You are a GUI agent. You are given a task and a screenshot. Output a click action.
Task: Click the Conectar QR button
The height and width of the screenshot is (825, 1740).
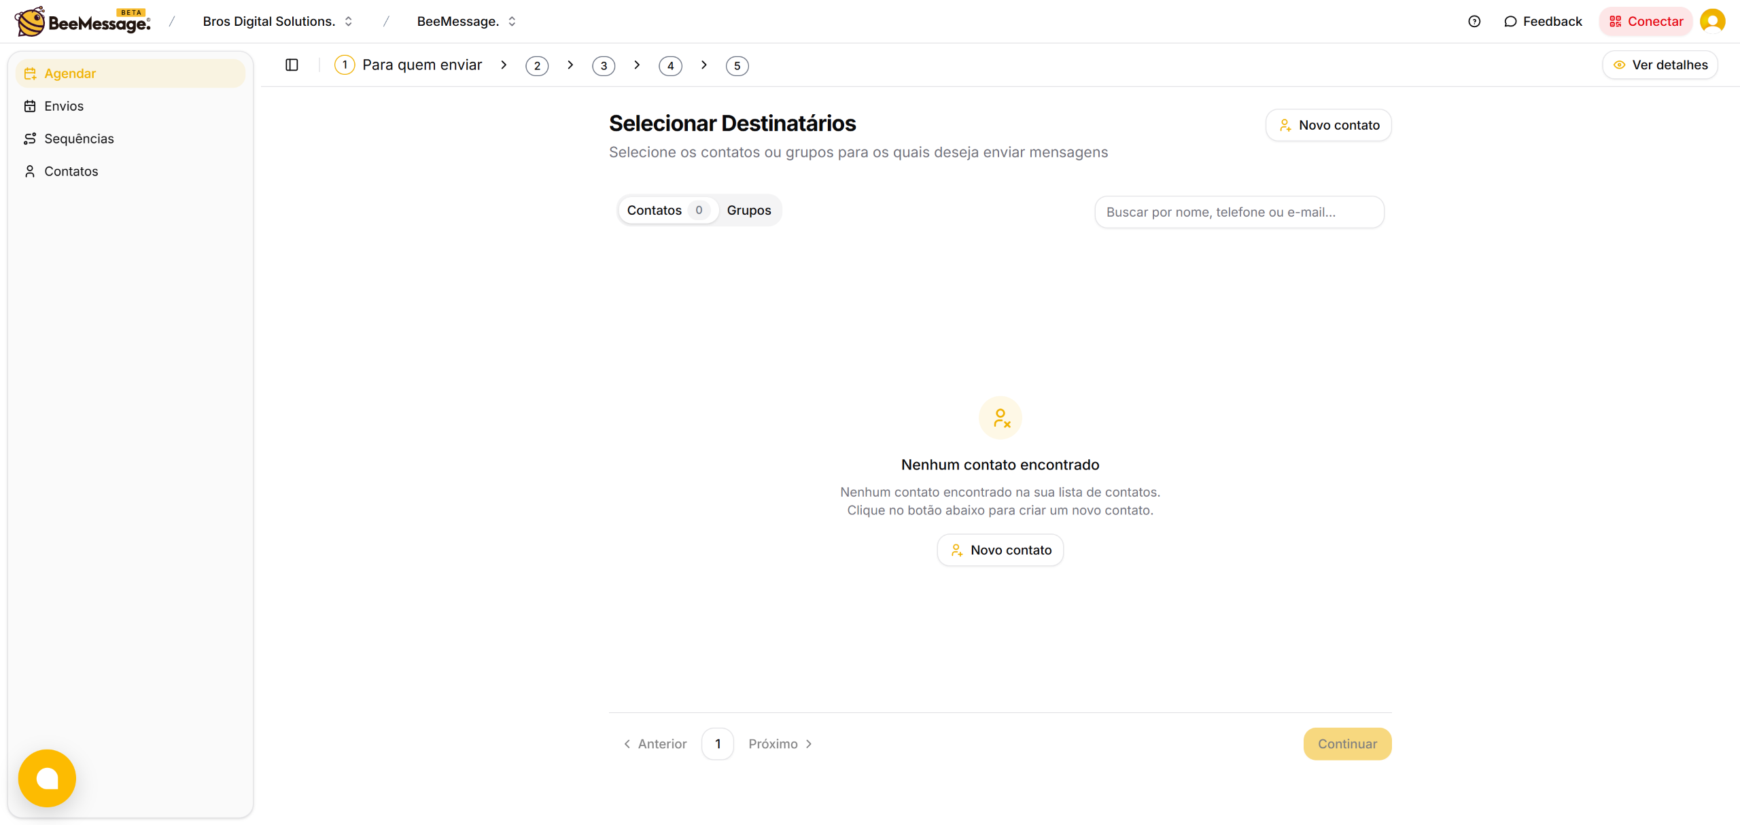pos(1646,21)
